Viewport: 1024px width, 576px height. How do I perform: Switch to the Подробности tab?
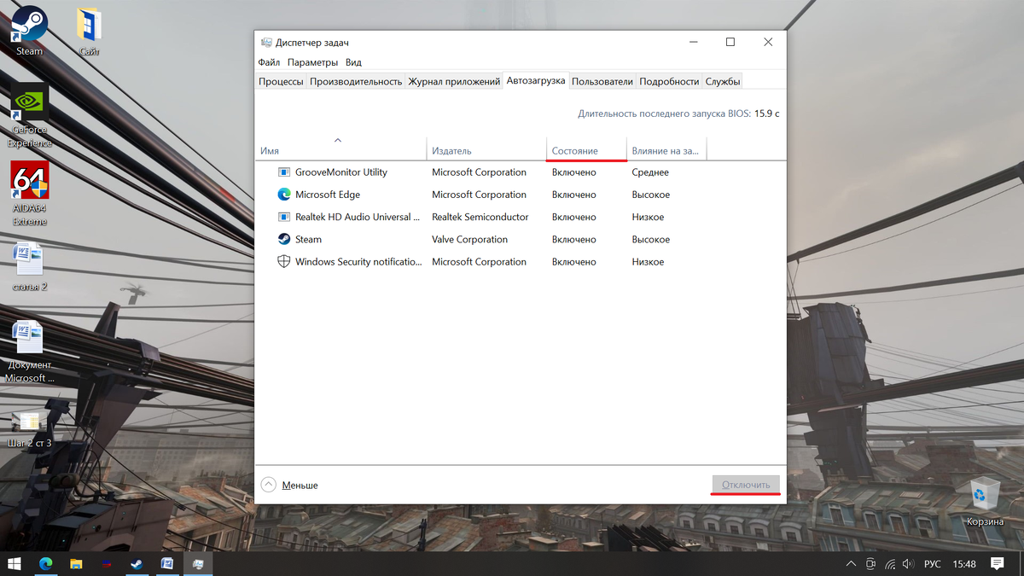tap(669, 82)
